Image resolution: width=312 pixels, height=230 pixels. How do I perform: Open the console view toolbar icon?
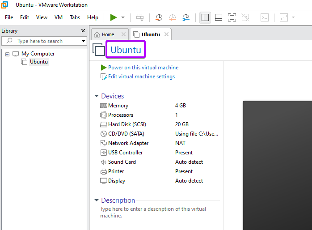click(x=265, y=17)
